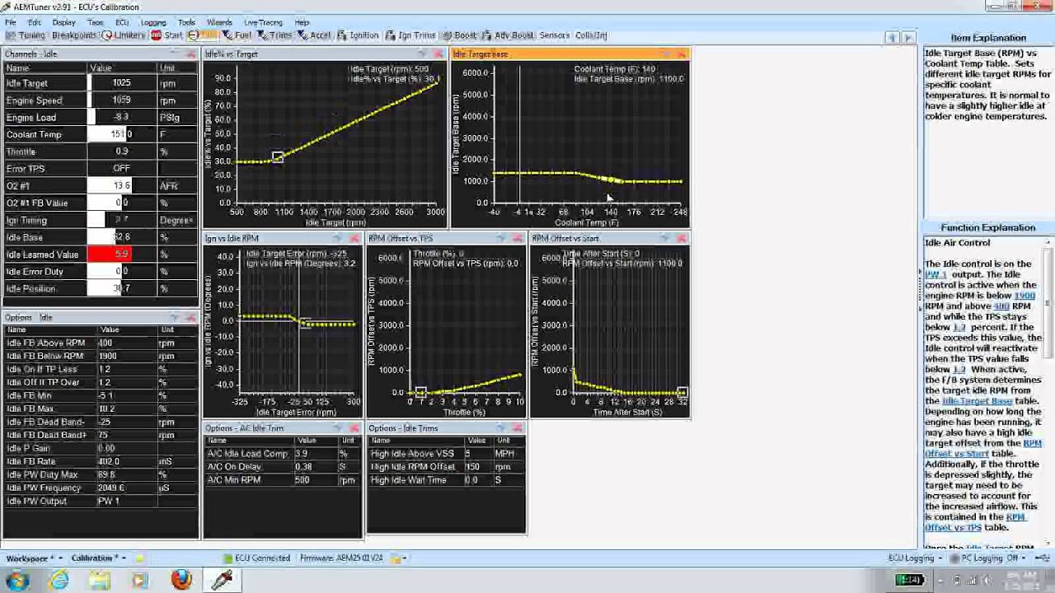Open the Help menu
This screenshot has width=1055, height=593.
302,22
